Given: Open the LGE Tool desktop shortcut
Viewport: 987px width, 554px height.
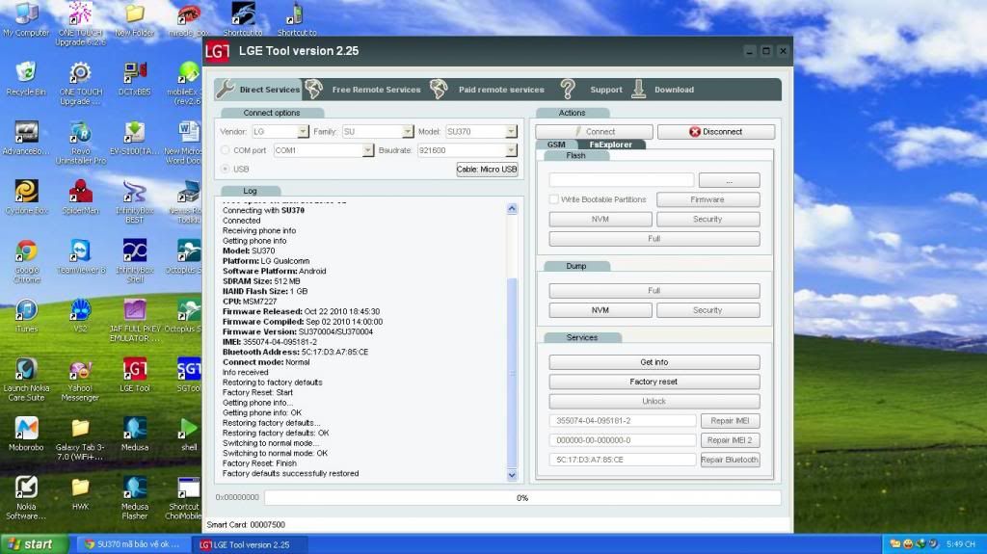Looking at the screenshot, I should (x=135, y=375).
